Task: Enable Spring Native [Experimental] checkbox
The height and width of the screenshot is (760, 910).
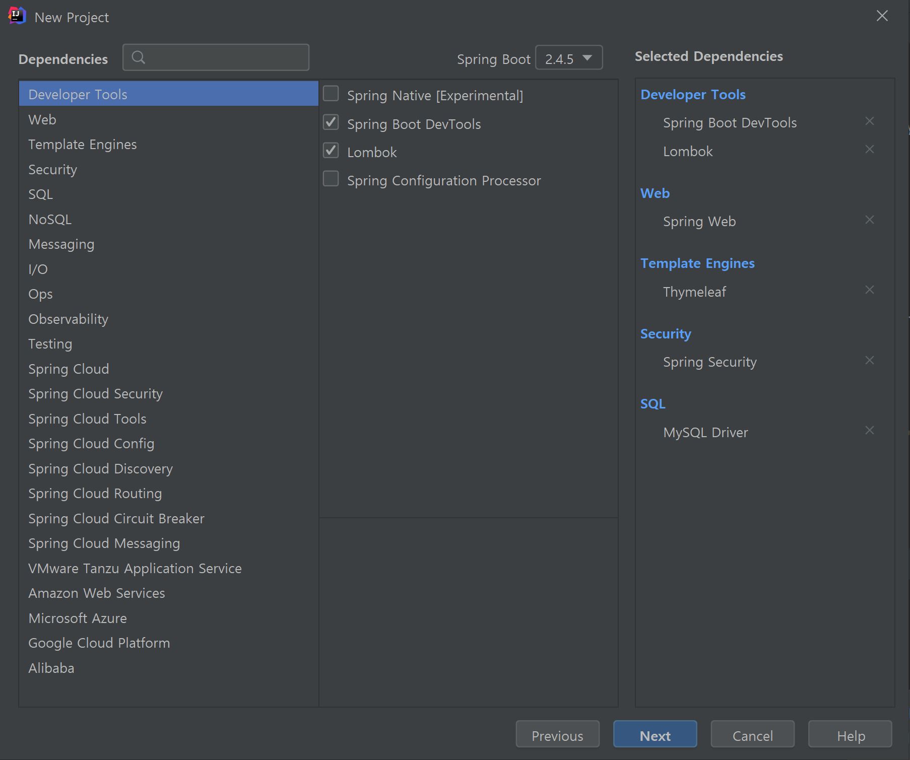Action: click(331, 94)
